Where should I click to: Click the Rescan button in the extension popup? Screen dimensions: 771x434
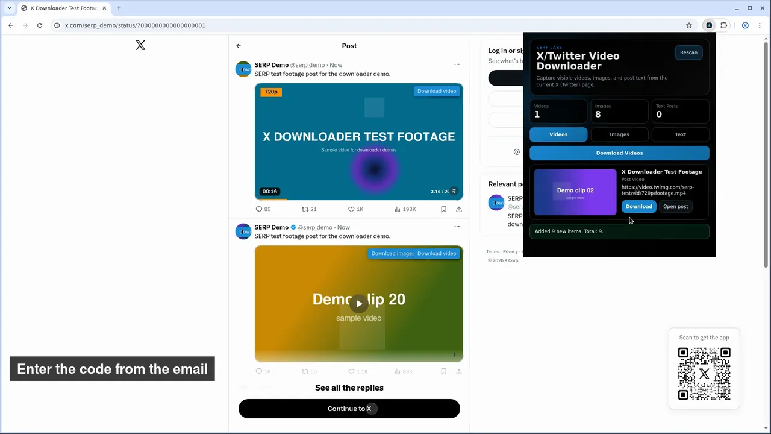(688, 52)
